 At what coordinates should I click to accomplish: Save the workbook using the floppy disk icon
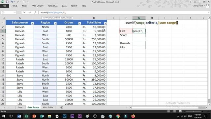pyautogui.click(x=7, y=2)
